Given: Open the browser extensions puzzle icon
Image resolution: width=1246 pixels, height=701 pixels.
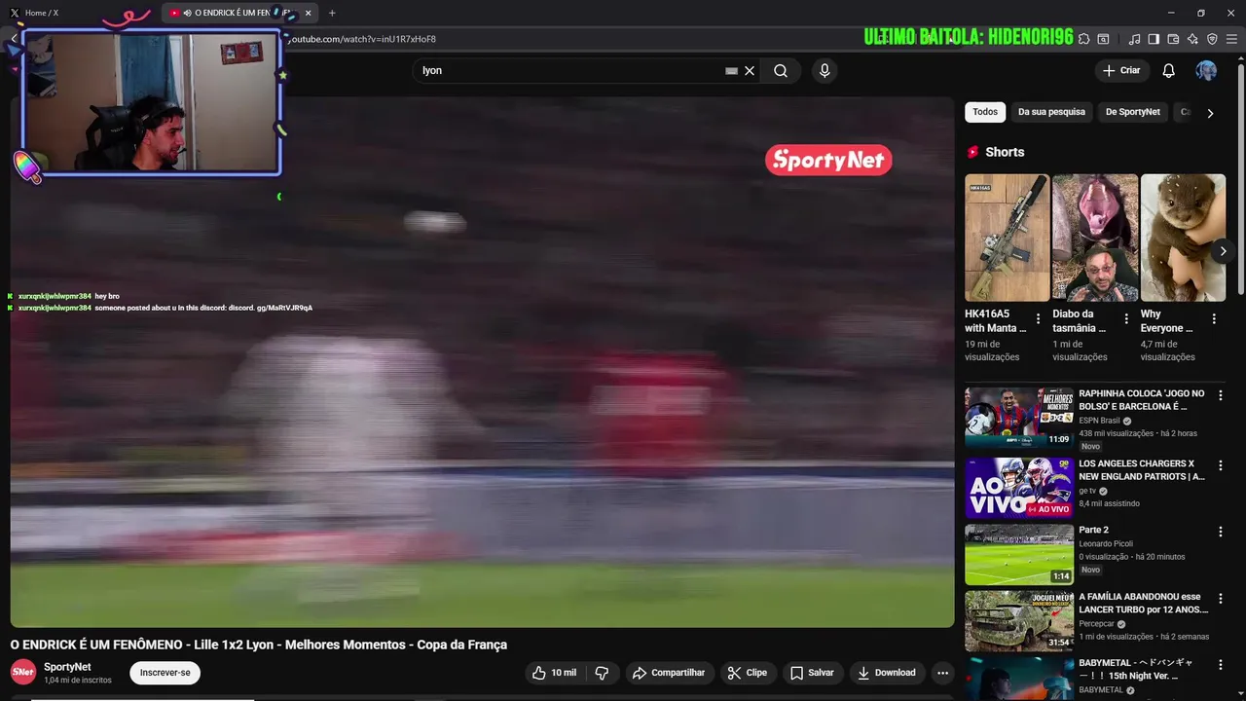Looking at the screenshot, I should tap(1084, 39).
